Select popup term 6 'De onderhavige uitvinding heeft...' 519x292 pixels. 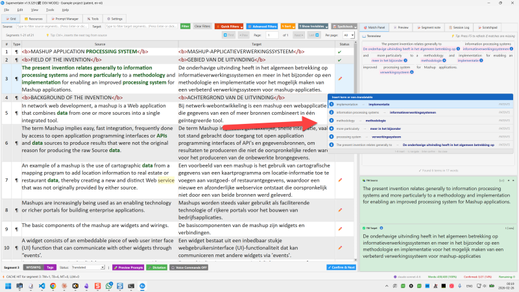click(420, 145)
